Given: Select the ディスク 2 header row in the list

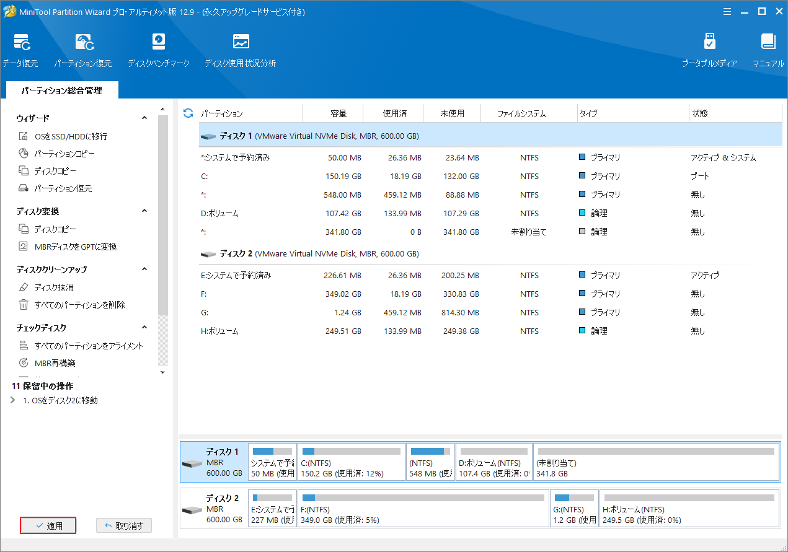Looking at the screenshot, I should [x=490, y=254].
